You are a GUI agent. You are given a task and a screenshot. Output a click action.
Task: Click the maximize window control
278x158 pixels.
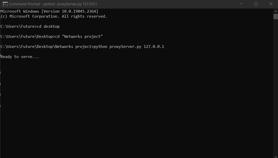256,4
